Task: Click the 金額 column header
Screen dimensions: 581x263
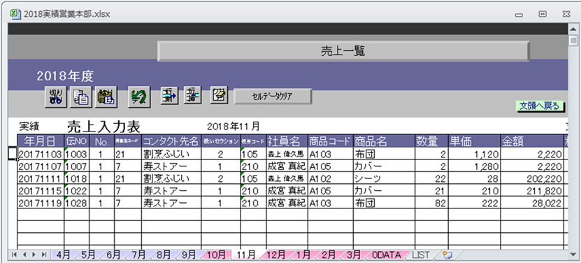Action: tap(532, 141)
